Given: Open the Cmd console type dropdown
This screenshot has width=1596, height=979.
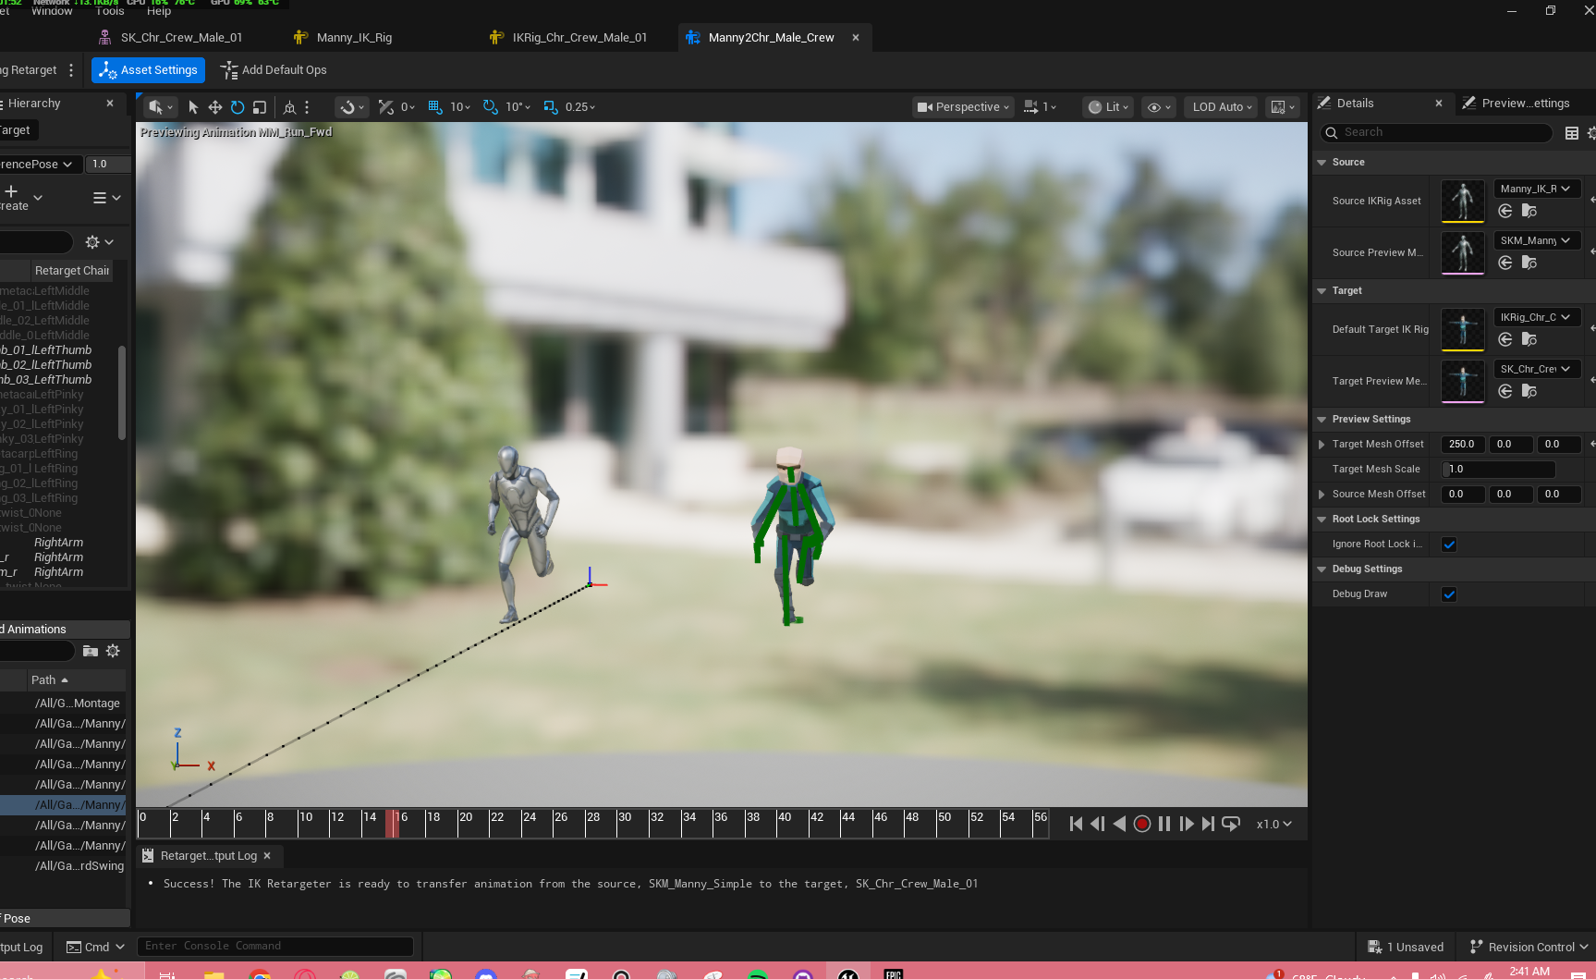Looking at the screenshot, I should [96, 948].
